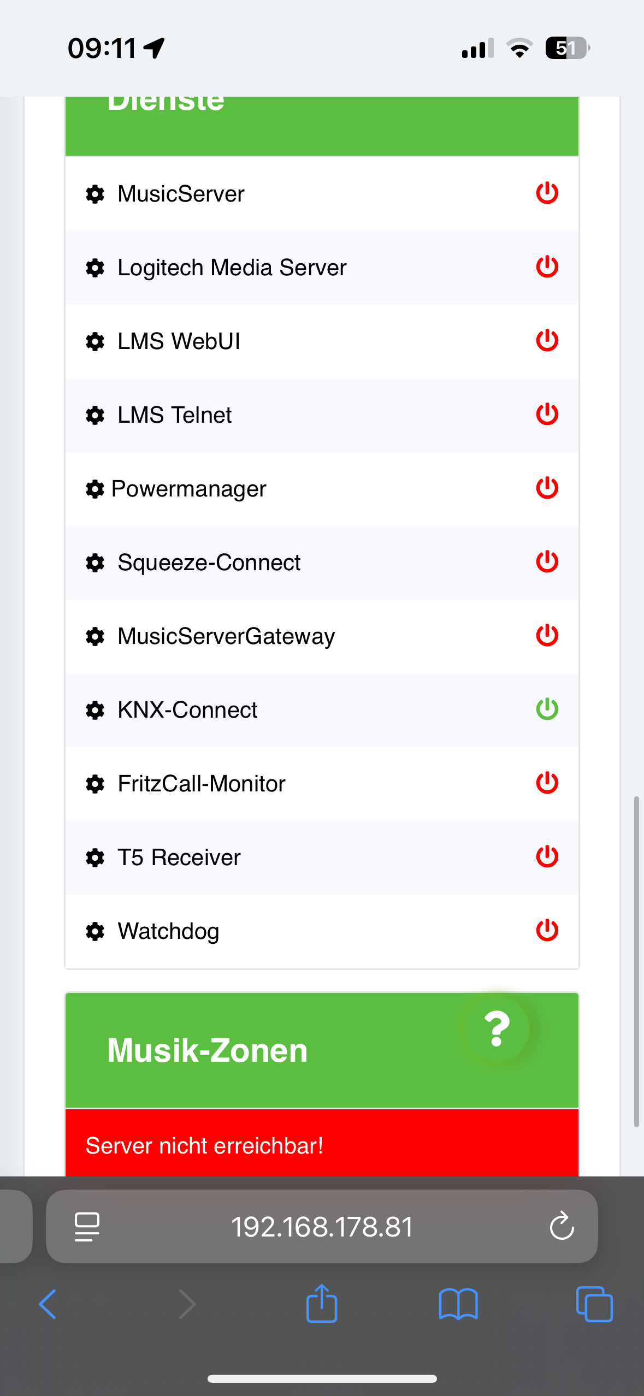
Task: Click the gear icon next to Powermanager
Action: 95,489
